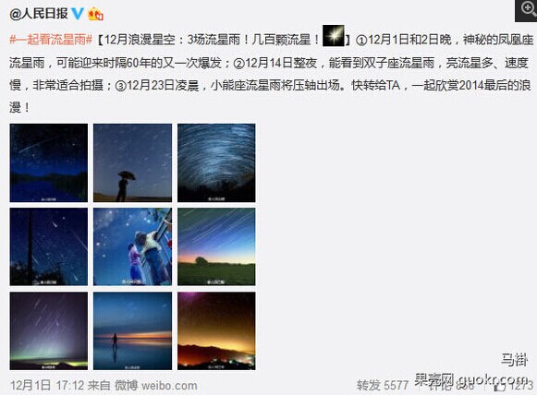Open the meteor over lake thumbnail

[x=49, y=162]
